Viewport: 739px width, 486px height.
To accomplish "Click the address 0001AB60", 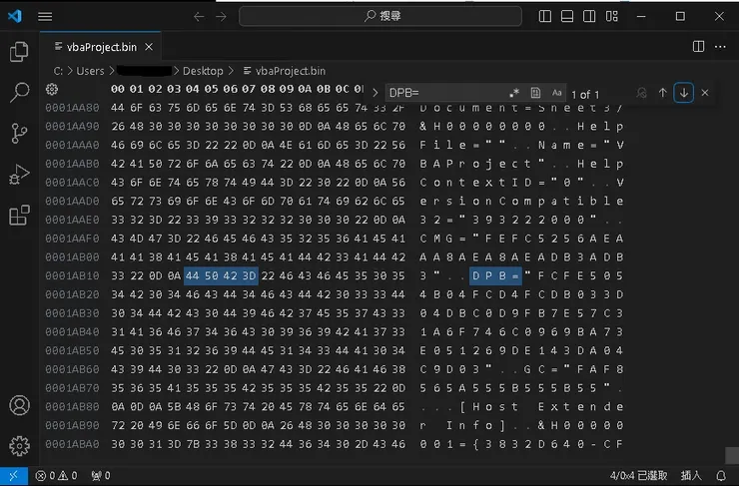I will (72, 369).
